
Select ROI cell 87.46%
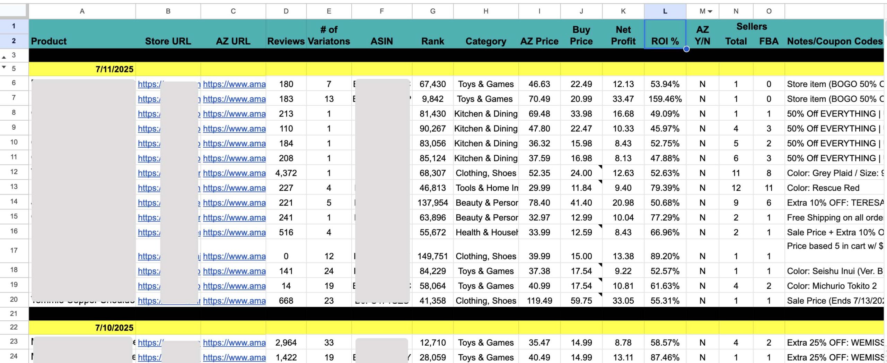[665, 357]
